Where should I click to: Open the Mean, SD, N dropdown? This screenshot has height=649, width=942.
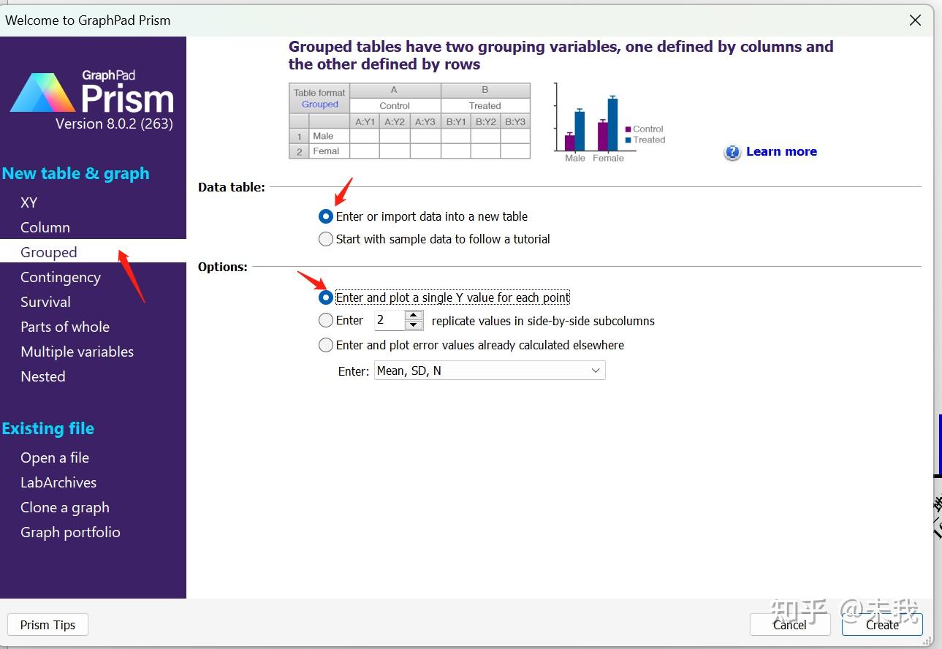coord(490,371)
